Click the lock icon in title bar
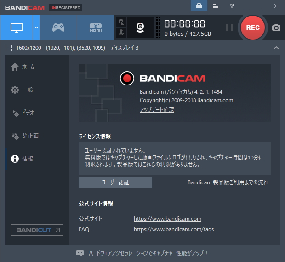The width and height of the screenshot is (285, 262). pos(199,6)
